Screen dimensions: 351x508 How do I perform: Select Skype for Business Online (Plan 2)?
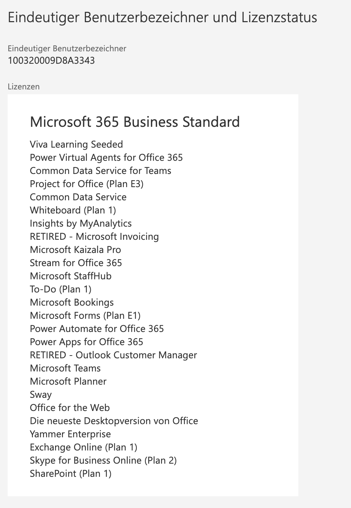(103, 461)
